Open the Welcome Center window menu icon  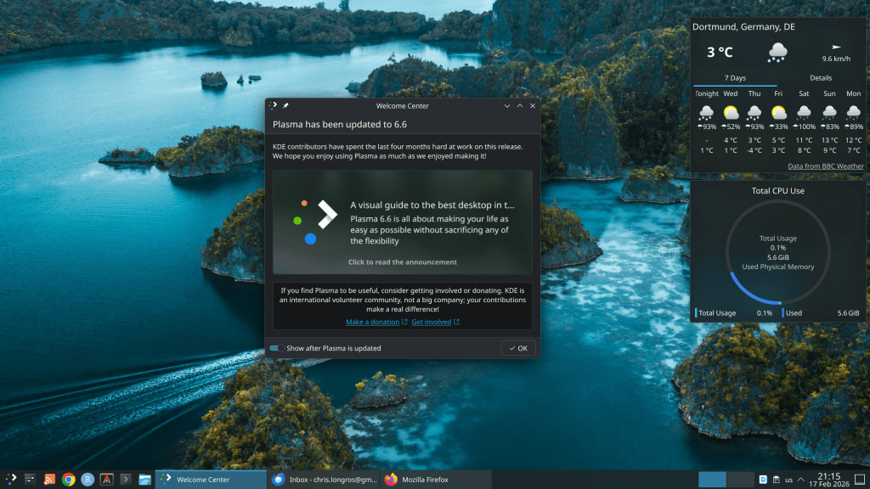coord(273,106)
